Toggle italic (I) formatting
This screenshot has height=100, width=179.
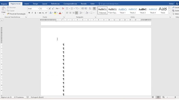(x=32, y=13)
